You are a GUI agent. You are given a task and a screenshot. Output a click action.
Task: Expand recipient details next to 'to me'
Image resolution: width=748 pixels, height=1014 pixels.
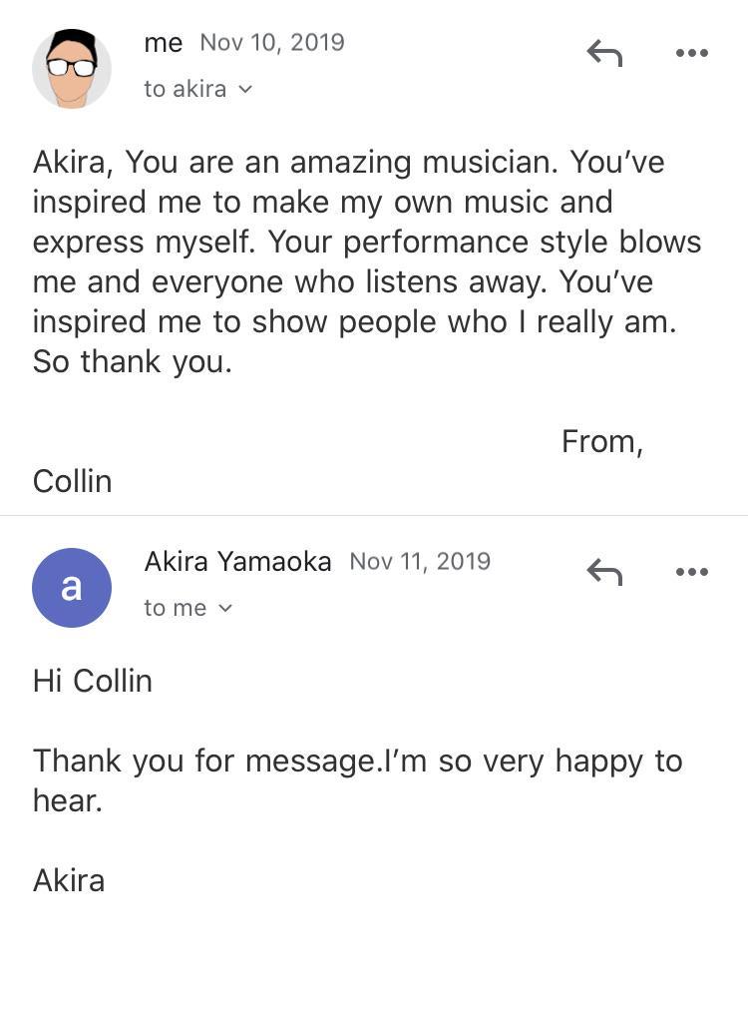click(x=225, y=608)
